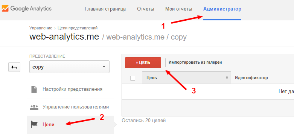Click Импортировать из галереи
The width and height of the screenshot is (294, 136).
(195, 63)
